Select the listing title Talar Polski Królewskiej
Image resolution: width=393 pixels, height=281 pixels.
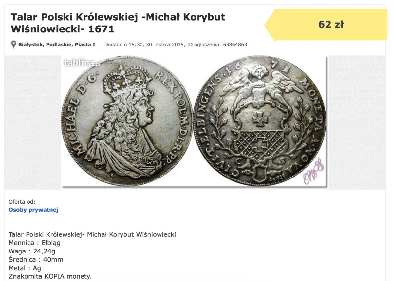coord(118,23)
